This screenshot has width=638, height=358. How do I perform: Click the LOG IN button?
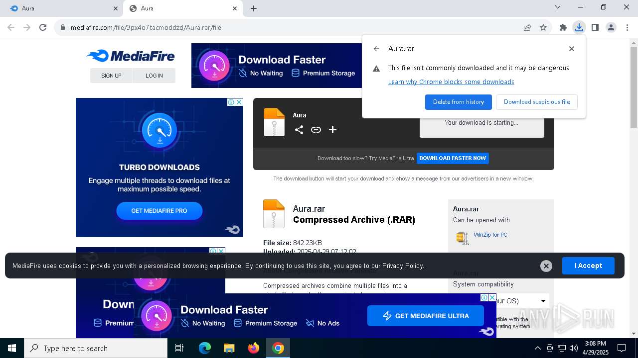(154, 76)
